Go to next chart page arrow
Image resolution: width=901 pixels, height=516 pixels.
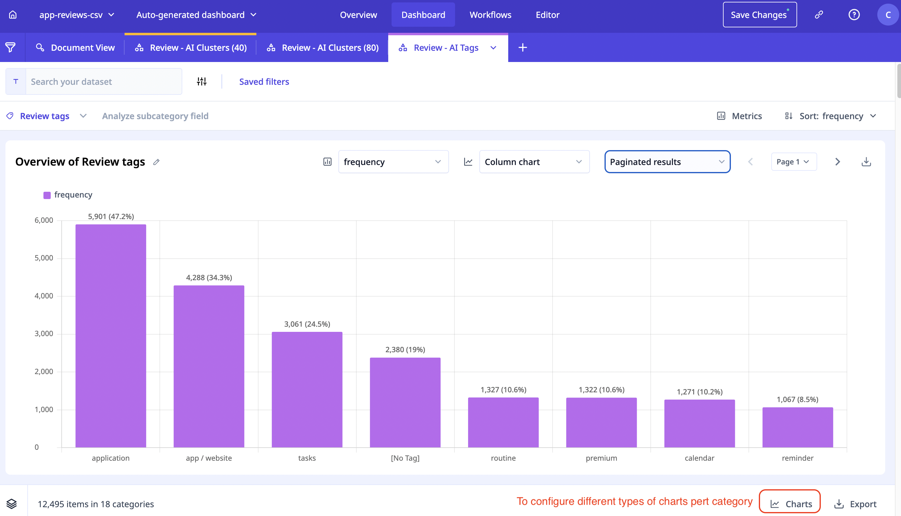coord(837,162)
